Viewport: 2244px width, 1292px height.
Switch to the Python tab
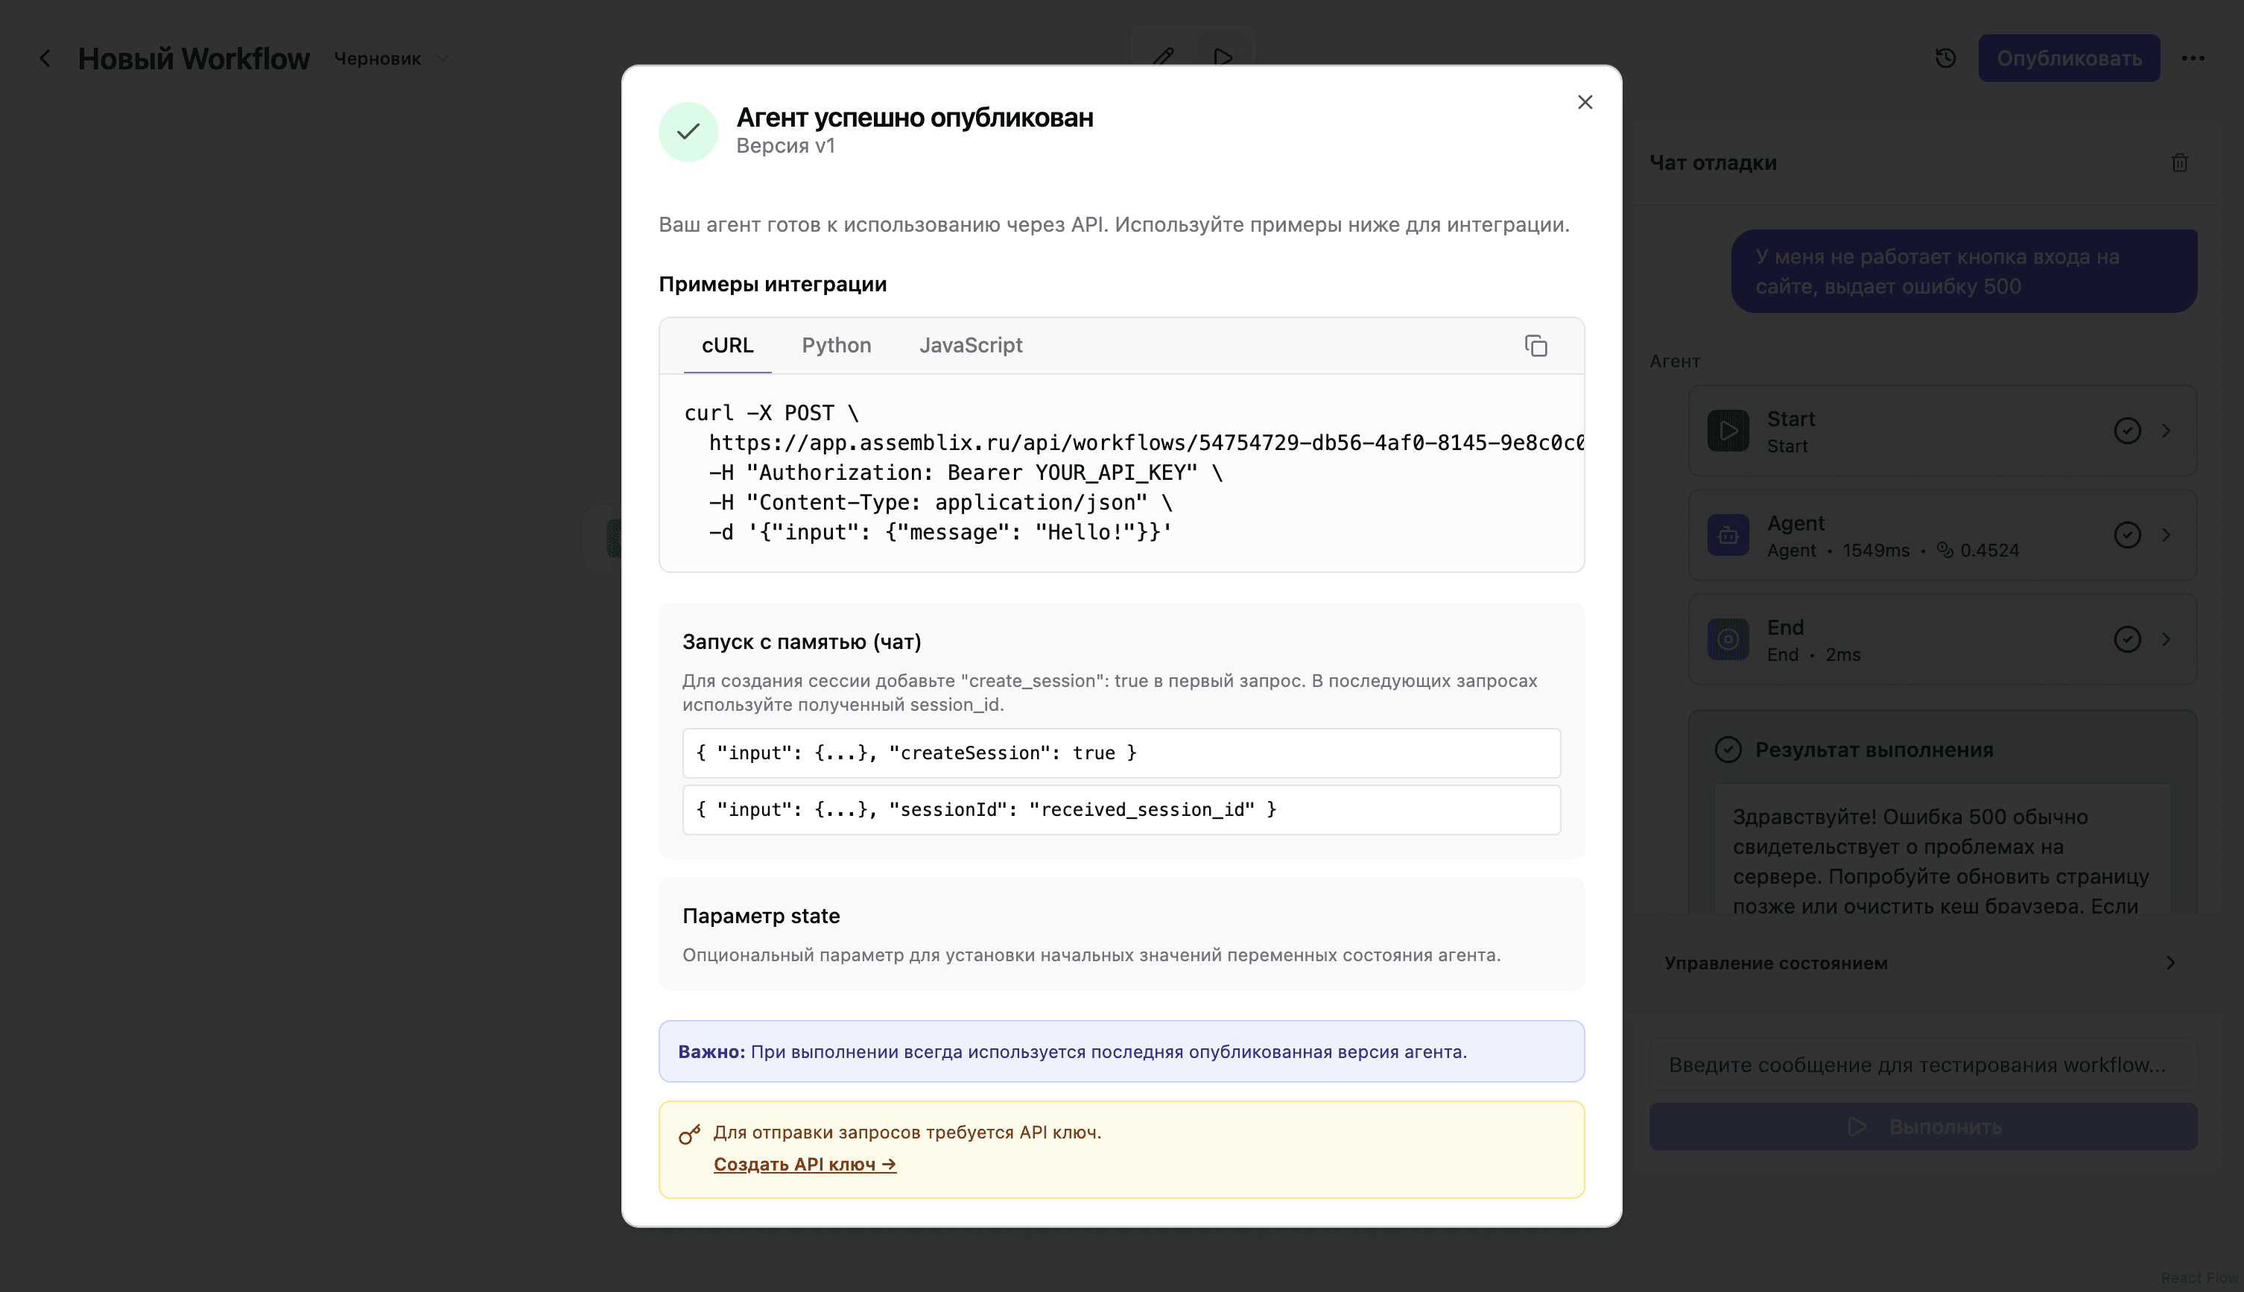click(835, 345)
